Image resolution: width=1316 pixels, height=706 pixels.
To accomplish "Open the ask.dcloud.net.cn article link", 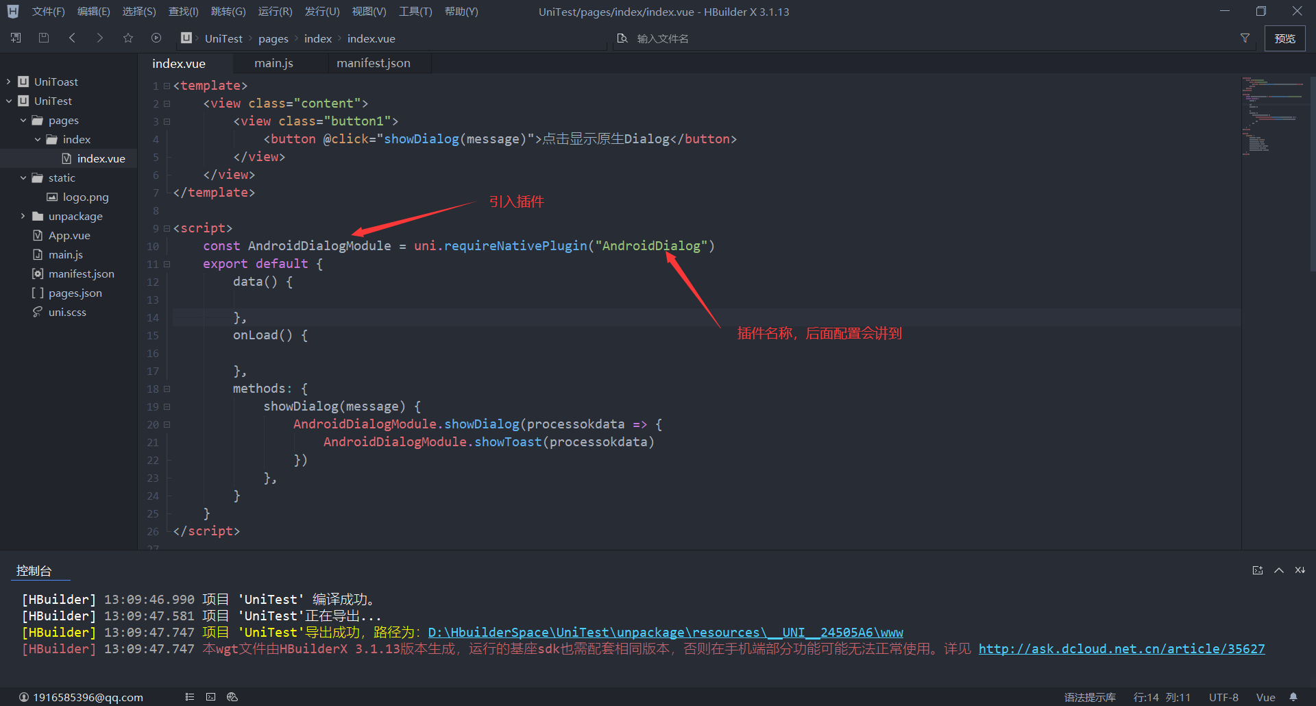I will pyautogui.click(x=1121, y=649).
